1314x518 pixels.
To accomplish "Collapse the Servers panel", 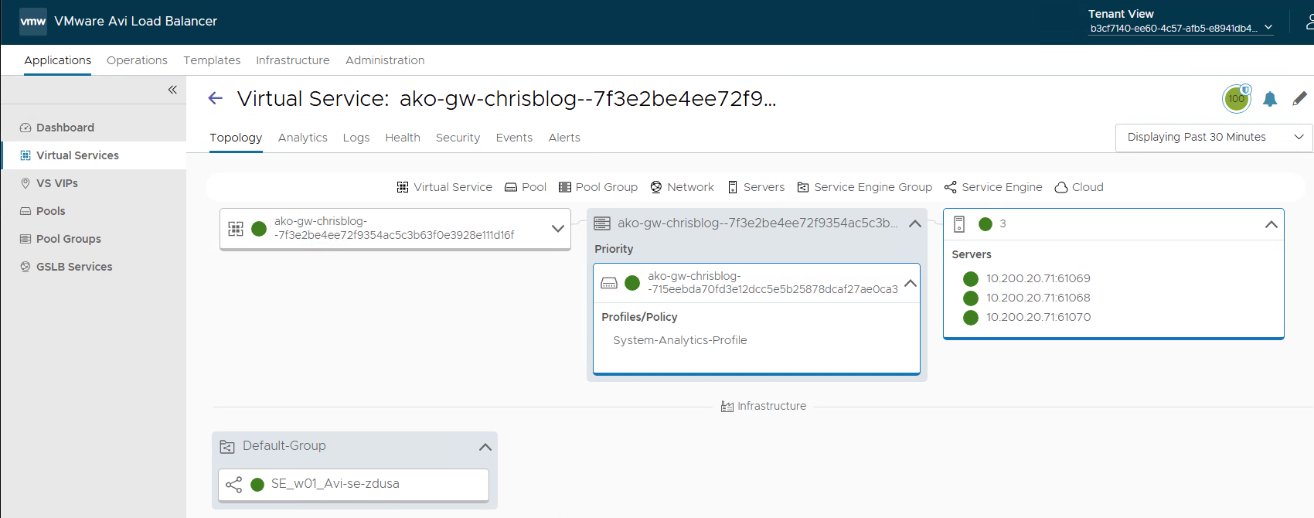I will tap(1271, 224).
